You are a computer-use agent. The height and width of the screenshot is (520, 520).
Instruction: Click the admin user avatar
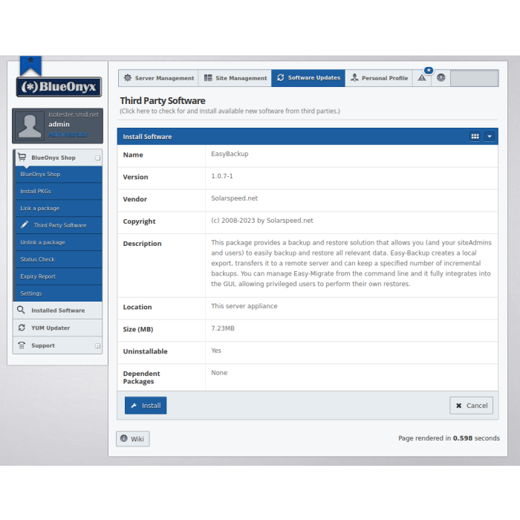pyautogui.click(x=30, y=126)
